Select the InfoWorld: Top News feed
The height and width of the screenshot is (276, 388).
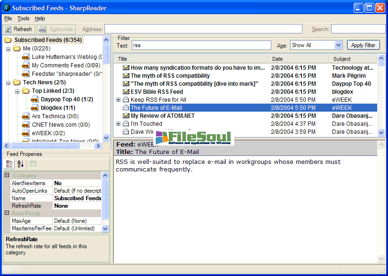point(65,141)
